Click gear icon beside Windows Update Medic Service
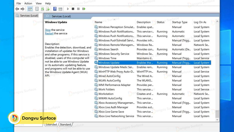Screen dimensions: 234x132 [x=96, y=67]
